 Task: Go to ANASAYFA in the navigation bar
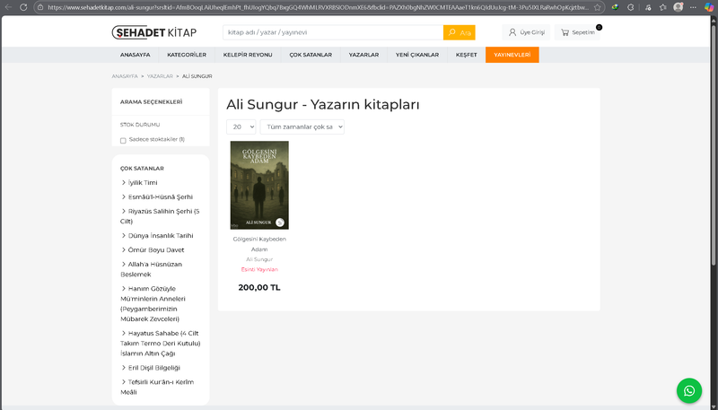click(136, 55)
